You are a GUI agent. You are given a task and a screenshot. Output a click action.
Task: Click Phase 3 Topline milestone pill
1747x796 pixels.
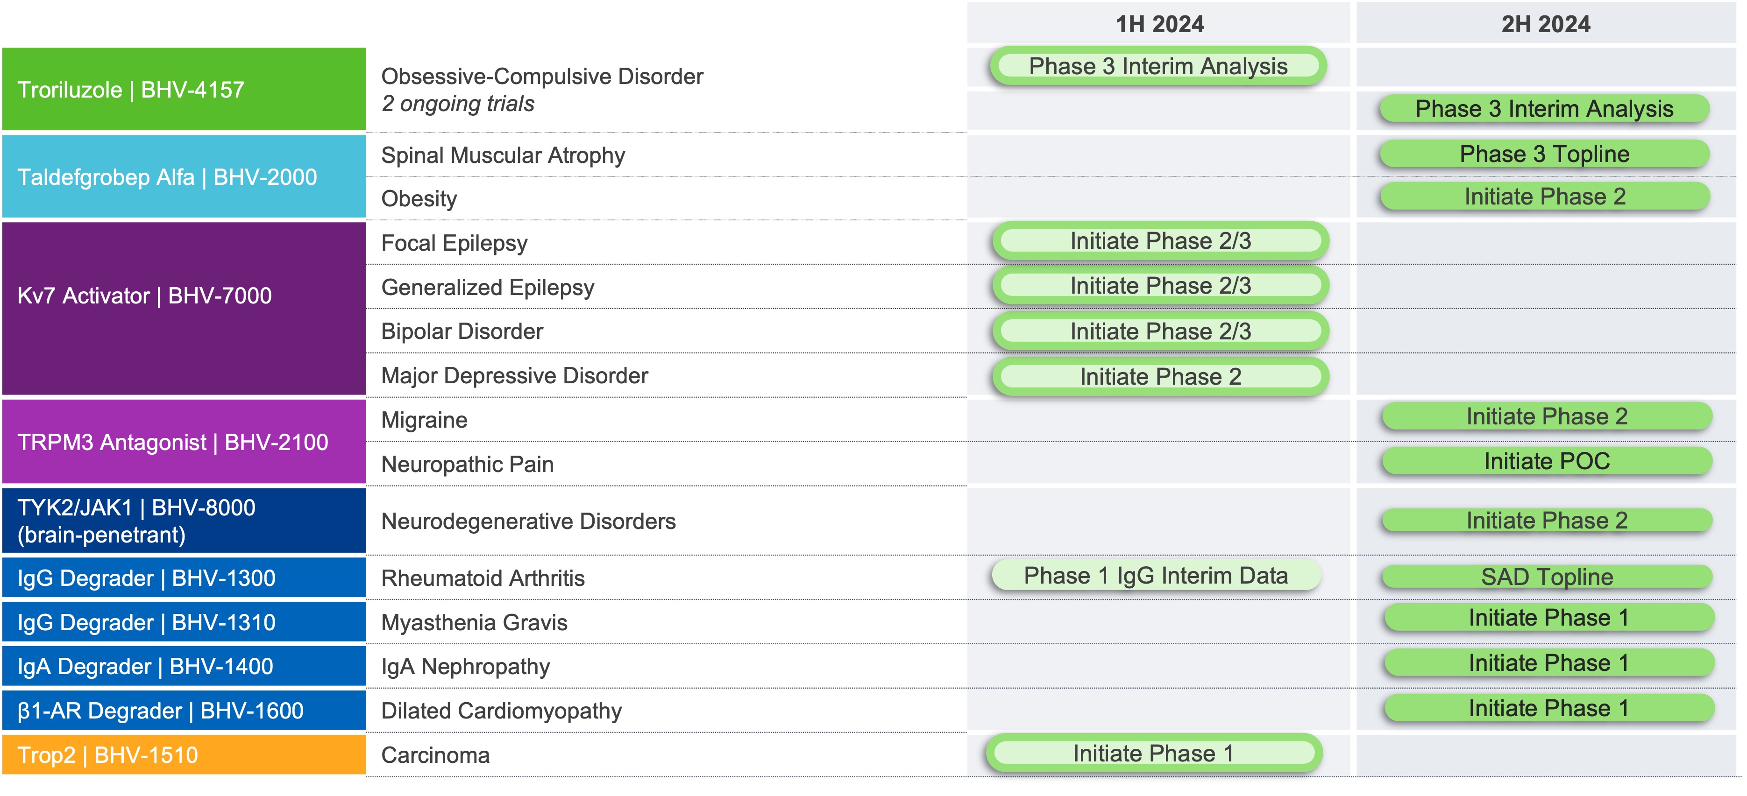tap(1544, 154)
